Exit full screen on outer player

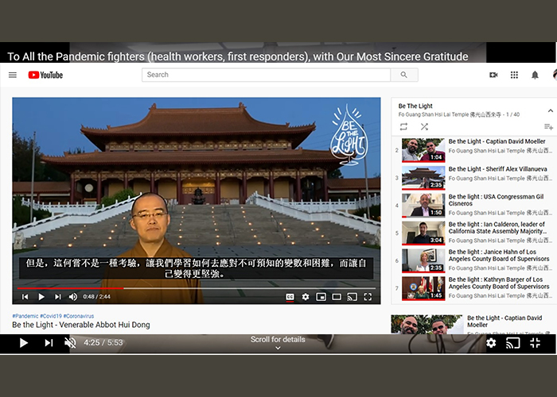[535, 343]
